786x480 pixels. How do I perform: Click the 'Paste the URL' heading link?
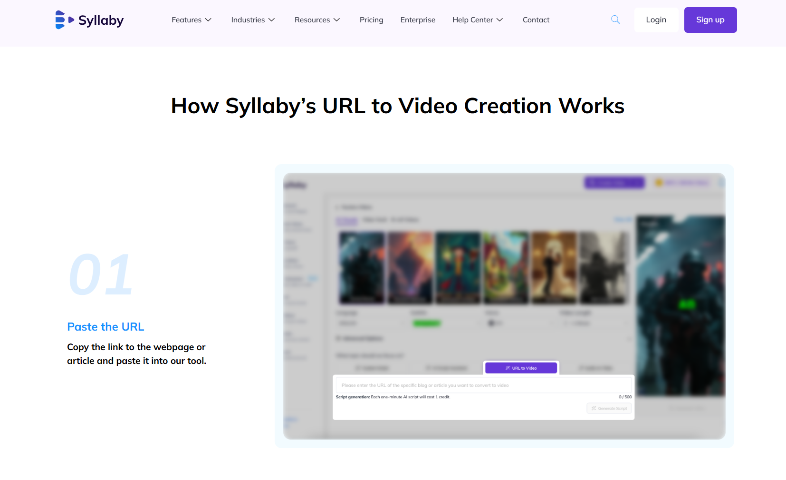point(105,327)
